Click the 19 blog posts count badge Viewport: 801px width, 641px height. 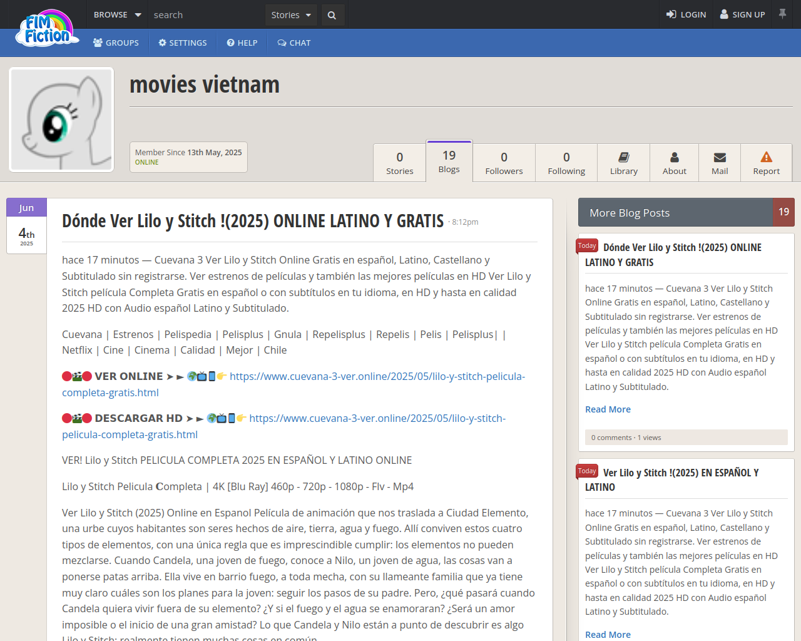click(x=784, y=212)
